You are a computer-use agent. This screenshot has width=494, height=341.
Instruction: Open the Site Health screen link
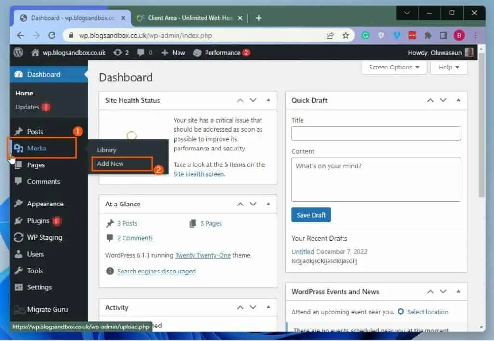click(x=198, y=174)
